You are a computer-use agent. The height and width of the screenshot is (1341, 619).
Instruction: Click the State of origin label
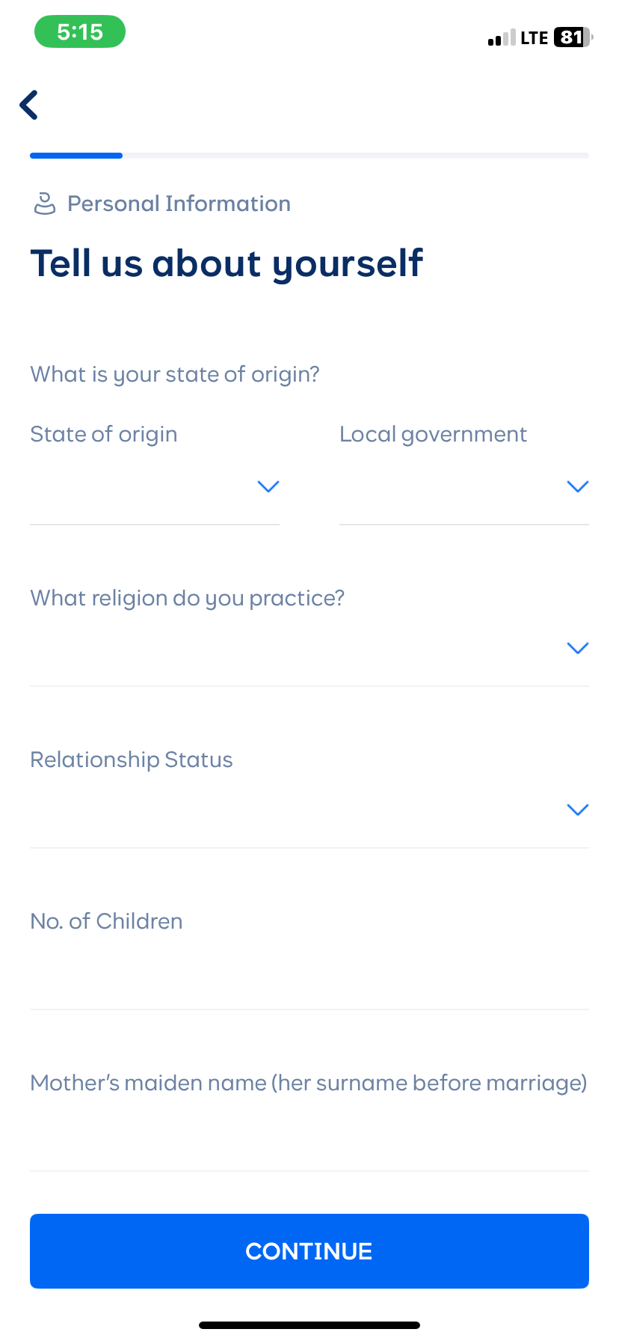point(104,434)
